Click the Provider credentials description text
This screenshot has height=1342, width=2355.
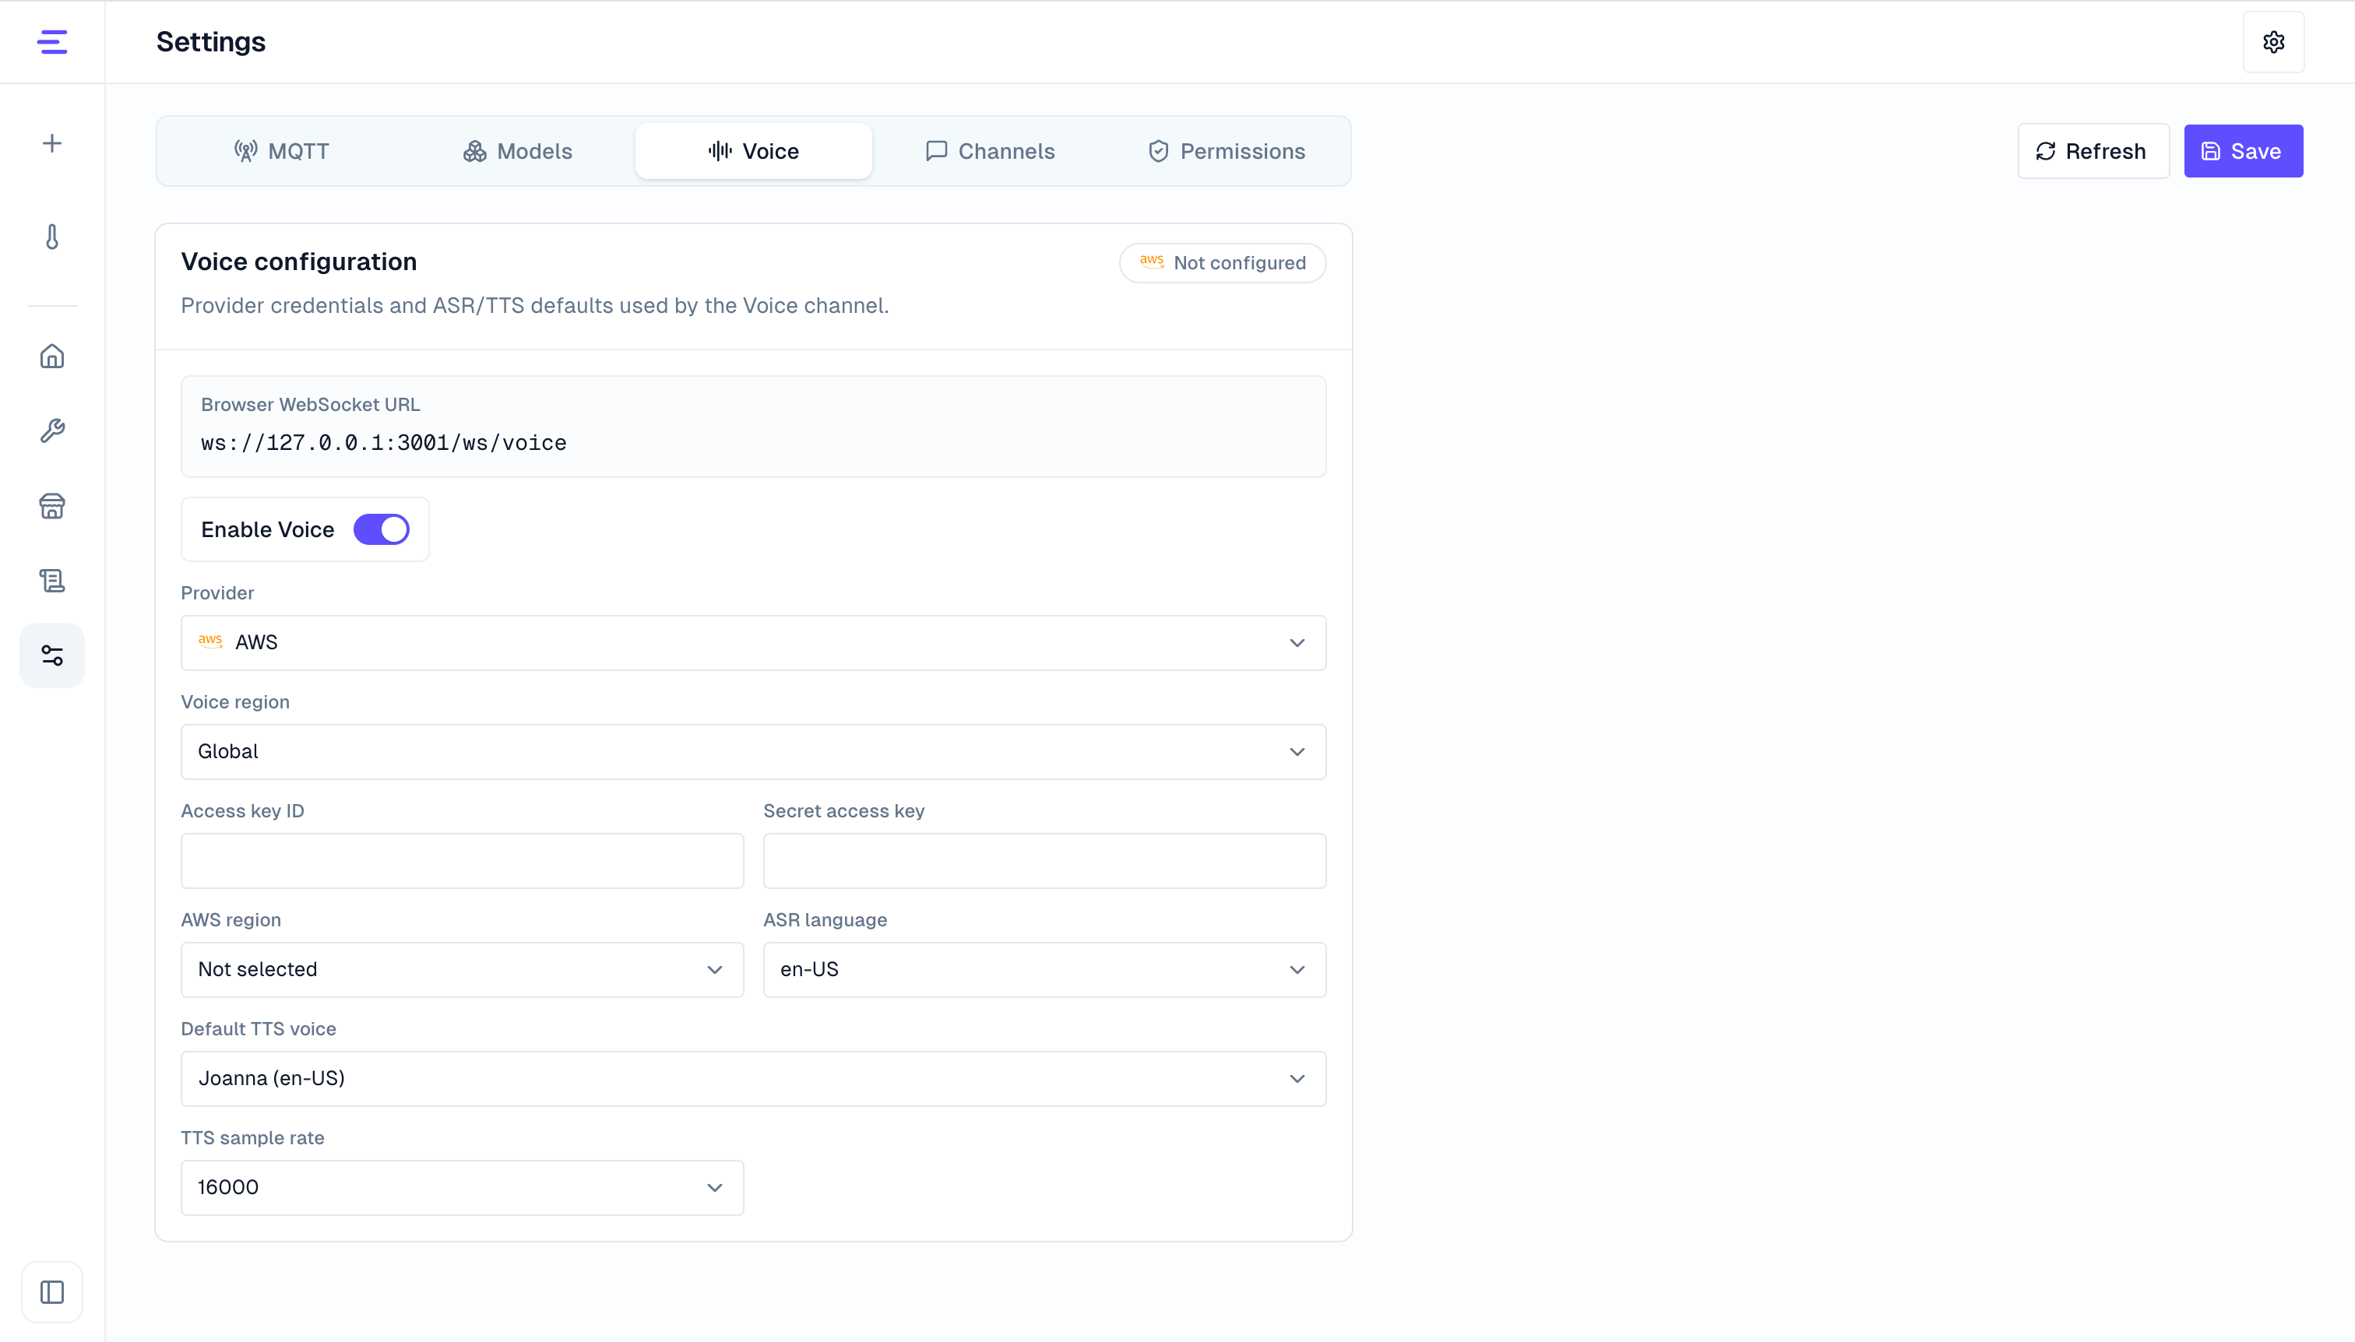click(x=535, y=306)
